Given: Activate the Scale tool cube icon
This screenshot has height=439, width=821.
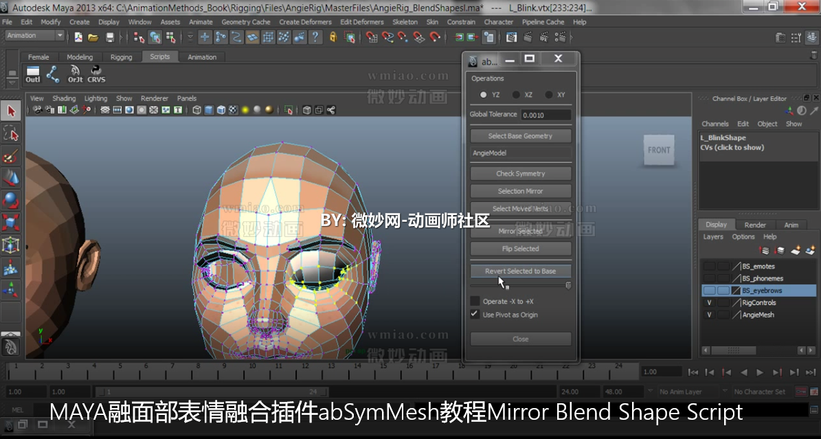Looking at the screenshot, I should pyautogui.click(x=11, y=223).
